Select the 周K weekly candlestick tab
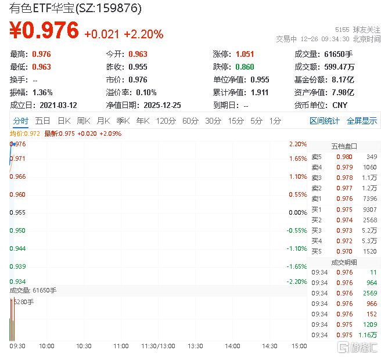381x357 pixels. click(x=84, y=121)
